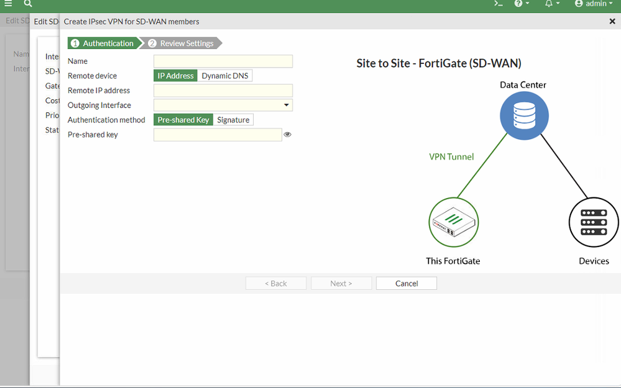Click the Cancel button
The width and height of the screenshot is (621, 388).
(407, 283)
